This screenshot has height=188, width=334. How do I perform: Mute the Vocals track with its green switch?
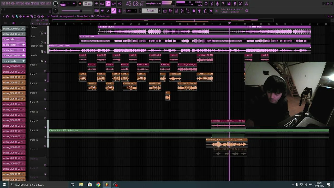tap(45, 61)
